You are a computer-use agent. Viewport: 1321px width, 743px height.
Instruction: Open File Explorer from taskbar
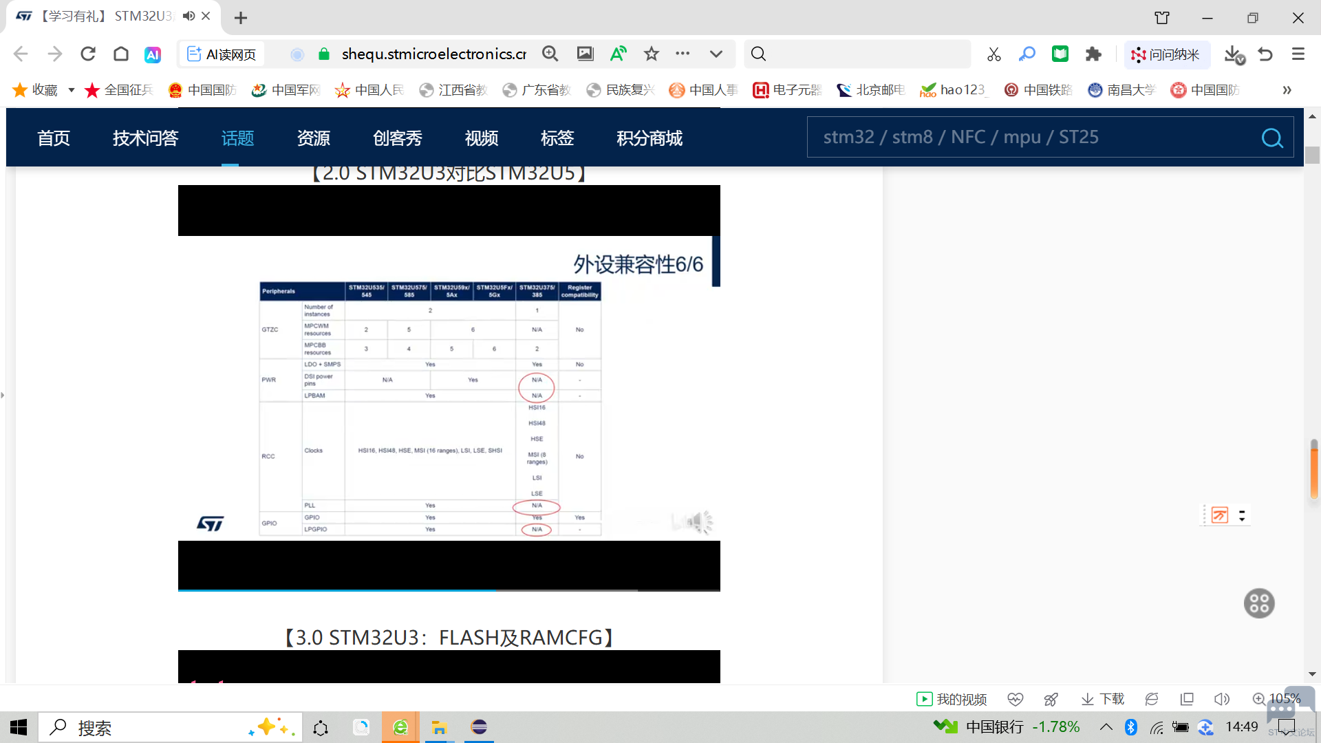439,727
